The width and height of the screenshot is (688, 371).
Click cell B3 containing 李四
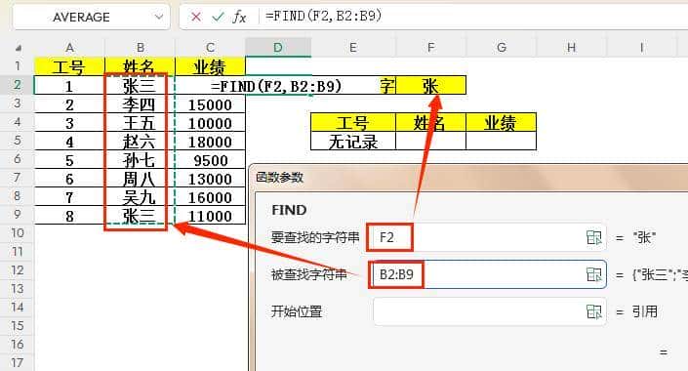tap(140, 104)
